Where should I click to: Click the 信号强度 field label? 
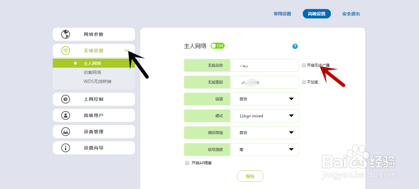pos(215,150)
